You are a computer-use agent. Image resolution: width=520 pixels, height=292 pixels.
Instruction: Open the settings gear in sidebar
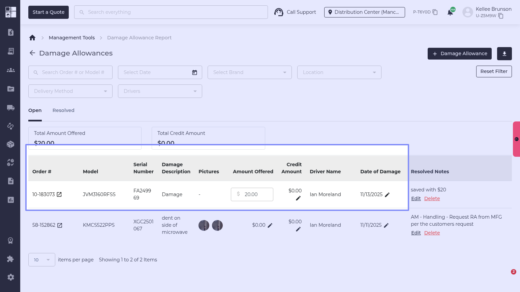tap(10, 277)
